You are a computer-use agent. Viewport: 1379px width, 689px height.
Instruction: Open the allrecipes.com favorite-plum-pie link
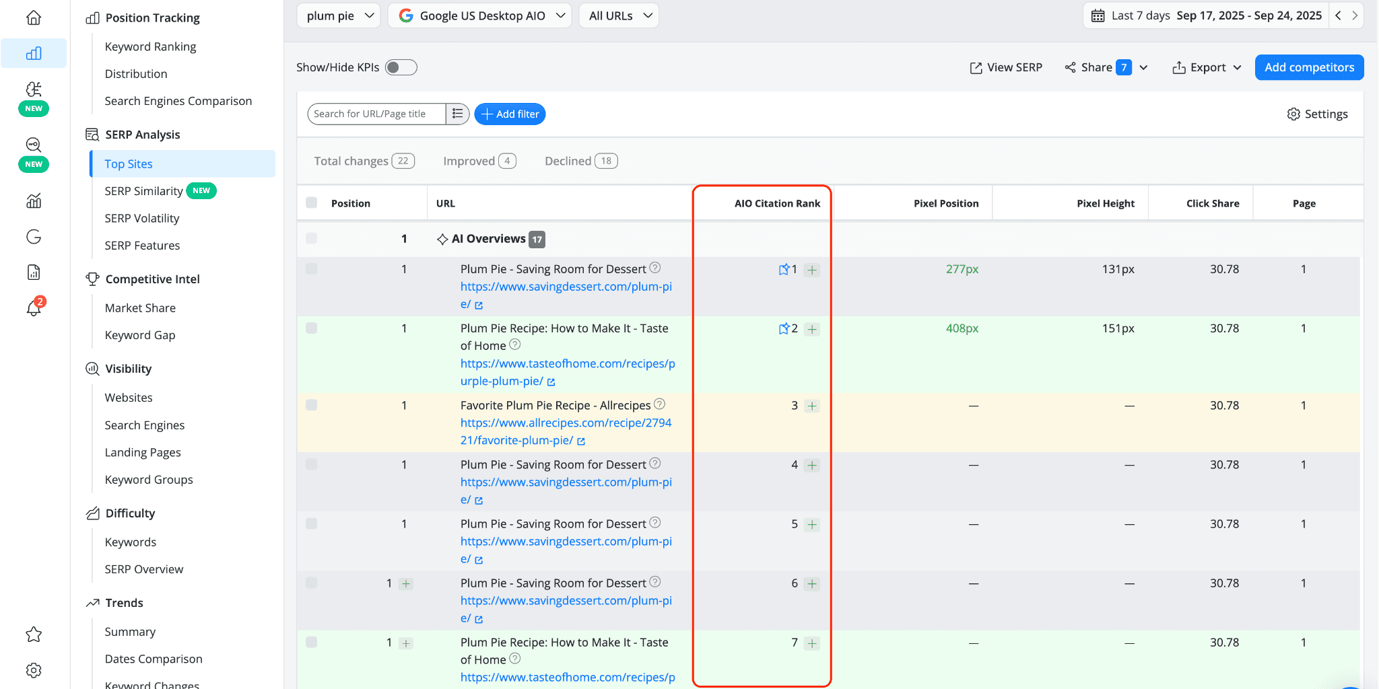click(566, 431)
